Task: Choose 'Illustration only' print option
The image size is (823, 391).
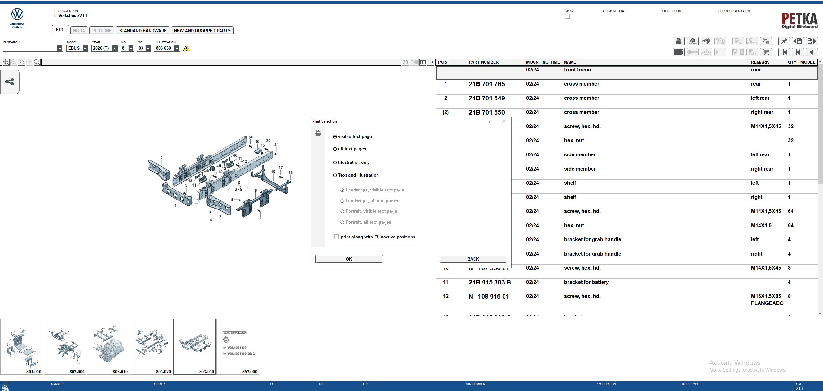Action: click(x=335, y=163)
